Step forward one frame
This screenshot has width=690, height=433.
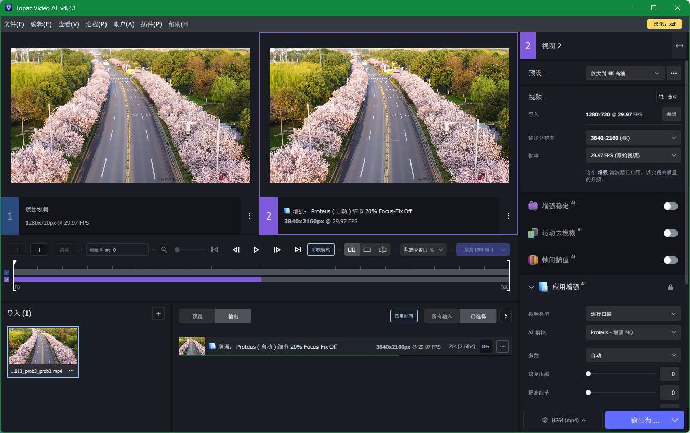pyautogui.click(x=277, y=250)
